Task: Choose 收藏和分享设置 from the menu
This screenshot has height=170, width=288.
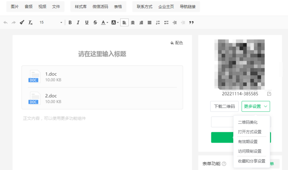Action: point(252,161)
